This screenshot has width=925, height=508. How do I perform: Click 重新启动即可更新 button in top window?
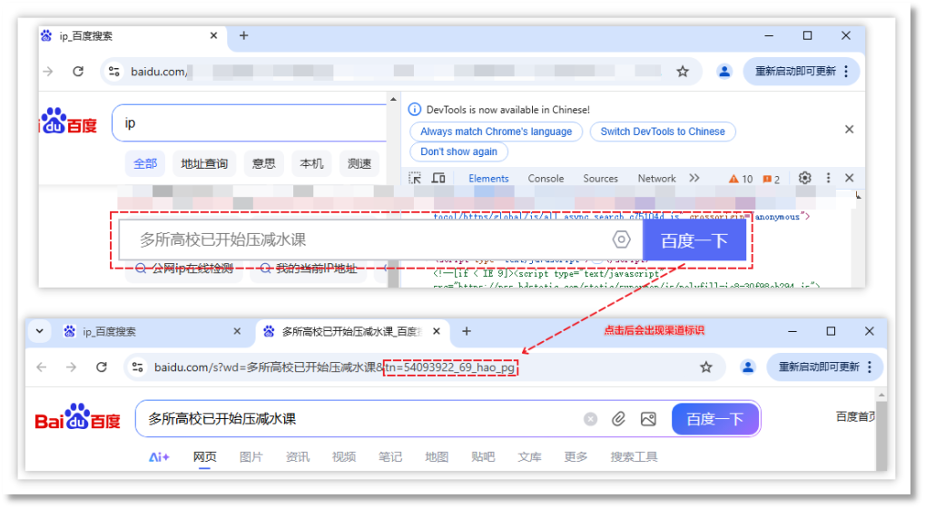click(802, 72)
